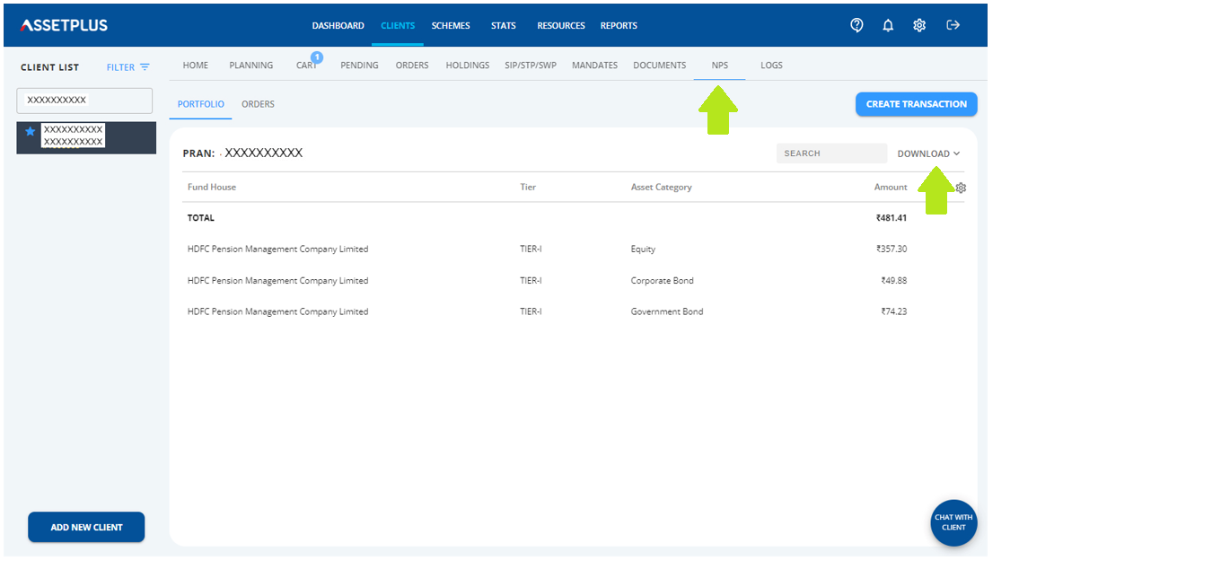Viewport: 1221px width, 578px height.
Task: Open settings gear in top header
Action: click(919, 25)
